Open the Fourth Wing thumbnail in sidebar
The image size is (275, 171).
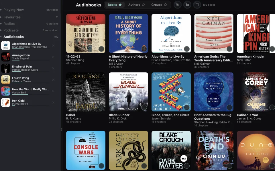coord(6,80)
